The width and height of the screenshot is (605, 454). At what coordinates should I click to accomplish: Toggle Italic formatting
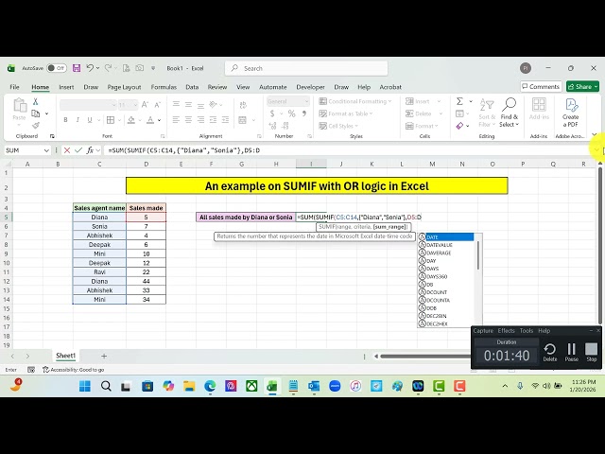click(78, 120)
